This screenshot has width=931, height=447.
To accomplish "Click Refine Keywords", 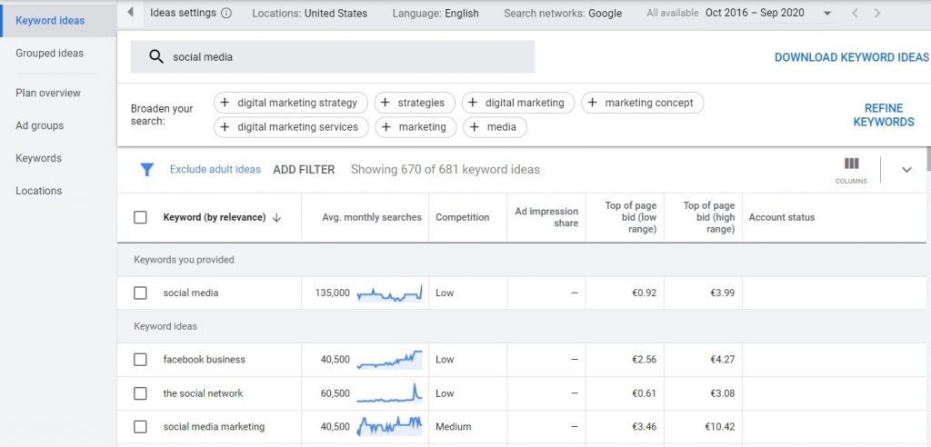I will [884, 115].
